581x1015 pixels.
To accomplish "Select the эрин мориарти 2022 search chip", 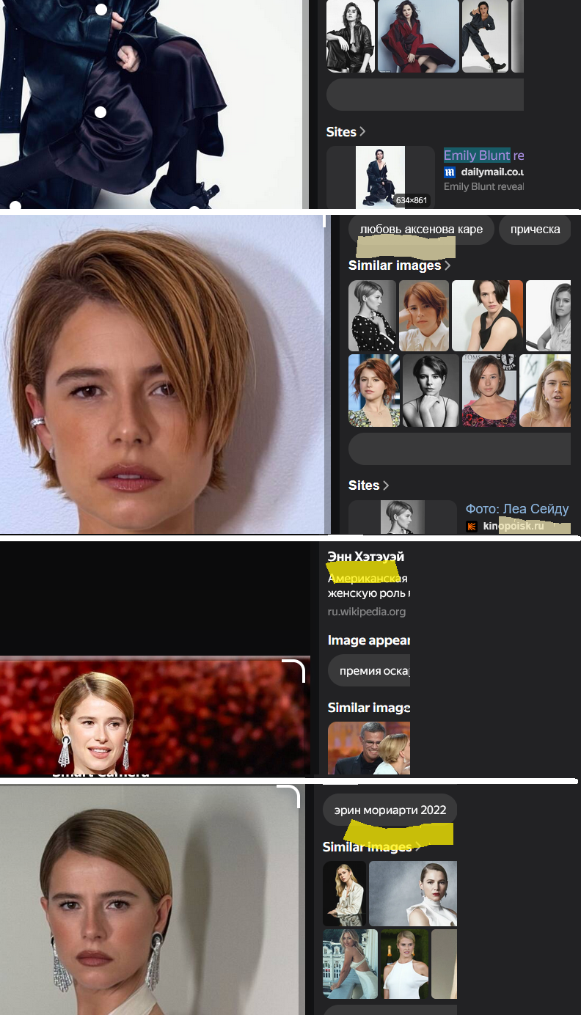I will [390, 810].
